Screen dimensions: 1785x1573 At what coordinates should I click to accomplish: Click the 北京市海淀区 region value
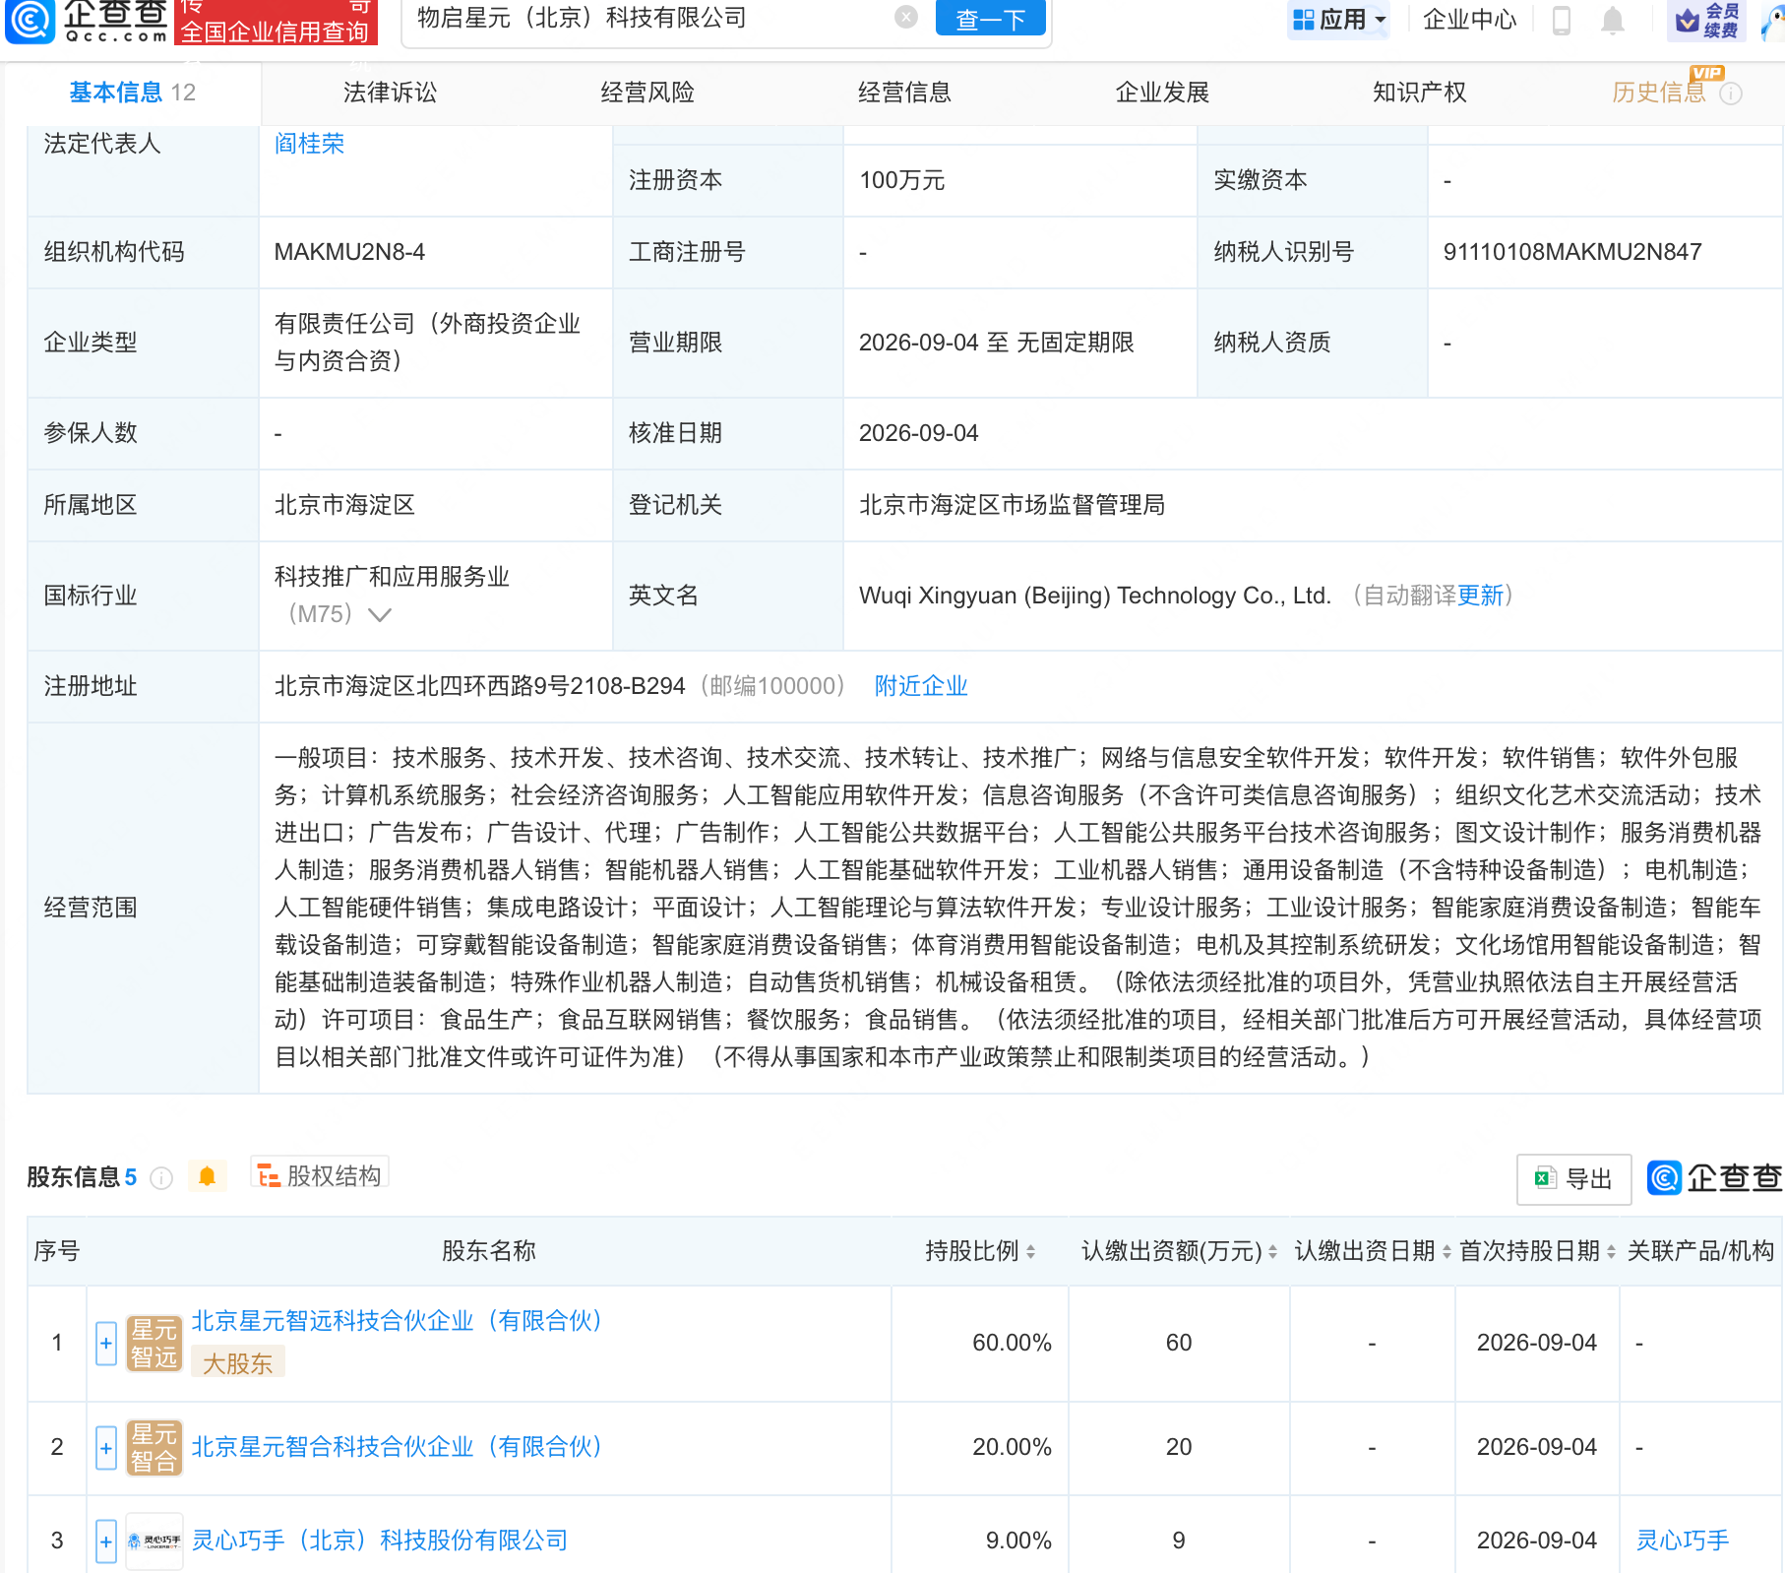coord(344,505)
